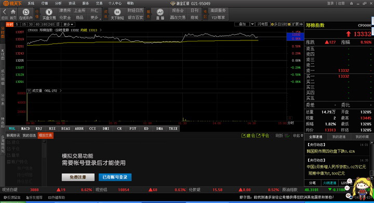This screenshot has height=203, width=374.
Task: Click the 叠加 button
Action: coord(242,24)
